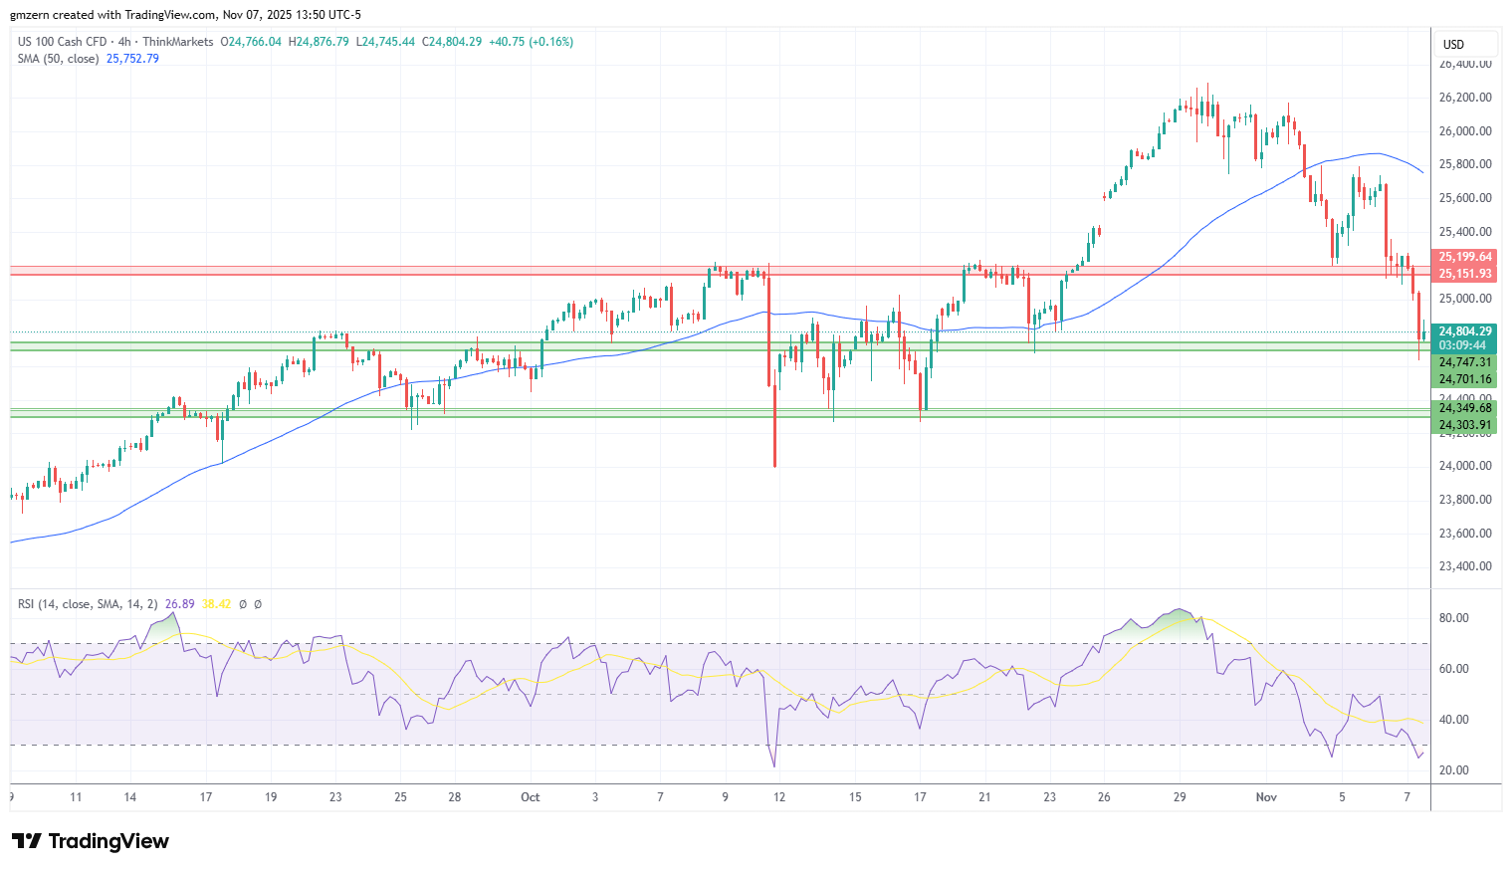Click the low price L24,745.44 in legend
The height and width of the screenshot is (871, 1512).
(385, 42)
